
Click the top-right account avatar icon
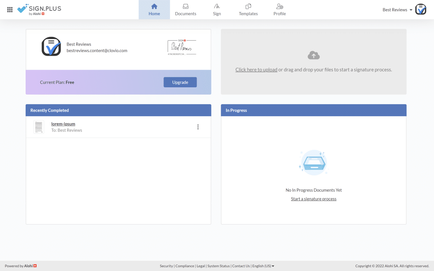(420, 10)
